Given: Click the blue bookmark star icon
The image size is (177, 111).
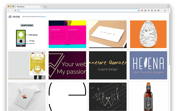Looking at the screenshot, I should coord(138,11).
